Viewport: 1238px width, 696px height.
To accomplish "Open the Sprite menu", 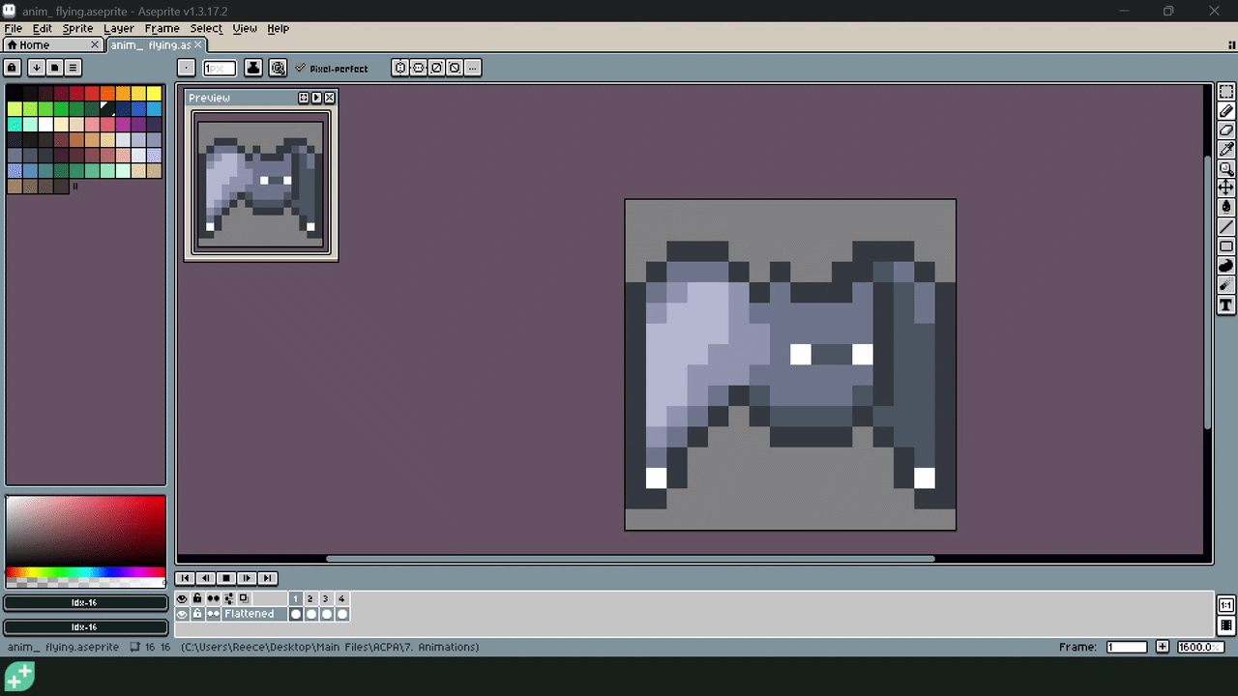I will coord(77,29).
